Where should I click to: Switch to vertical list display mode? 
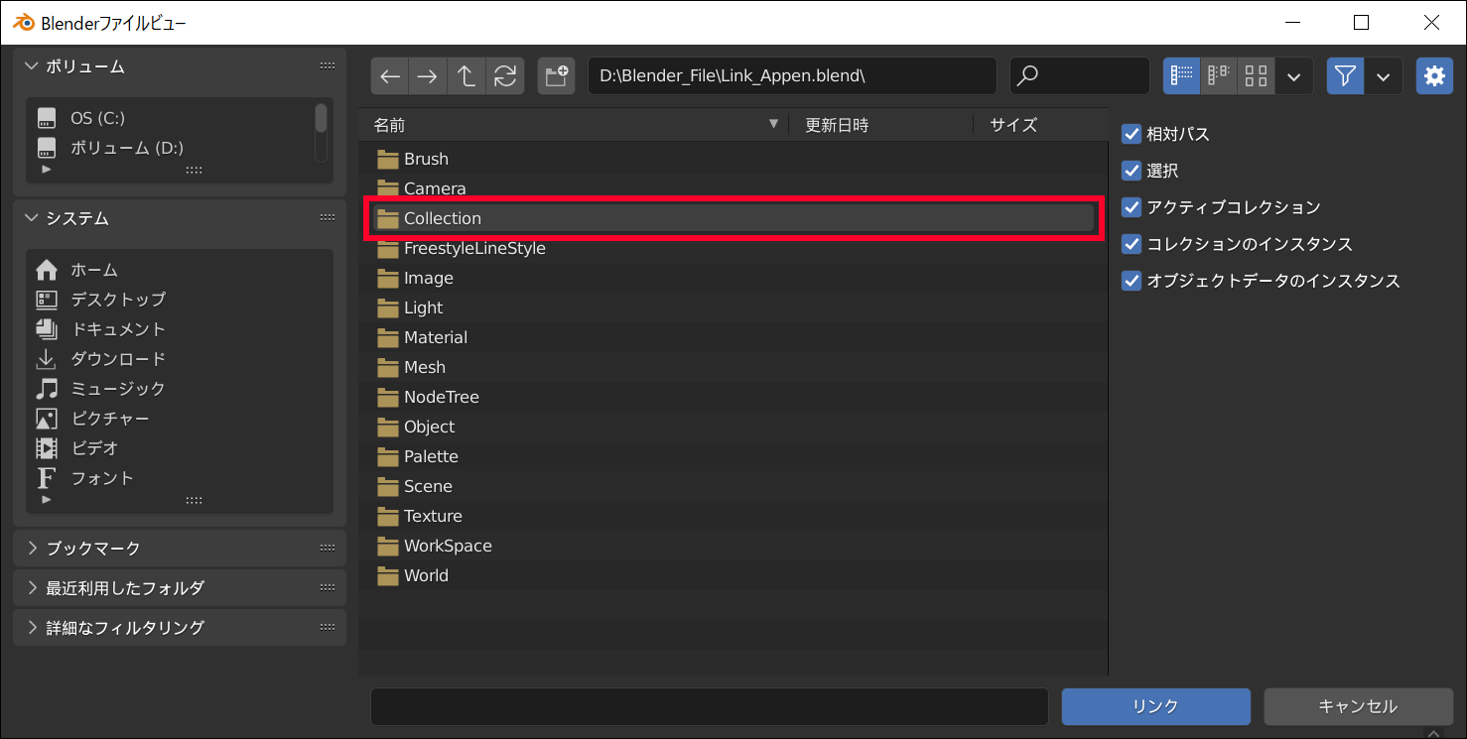coord(1181,76)
